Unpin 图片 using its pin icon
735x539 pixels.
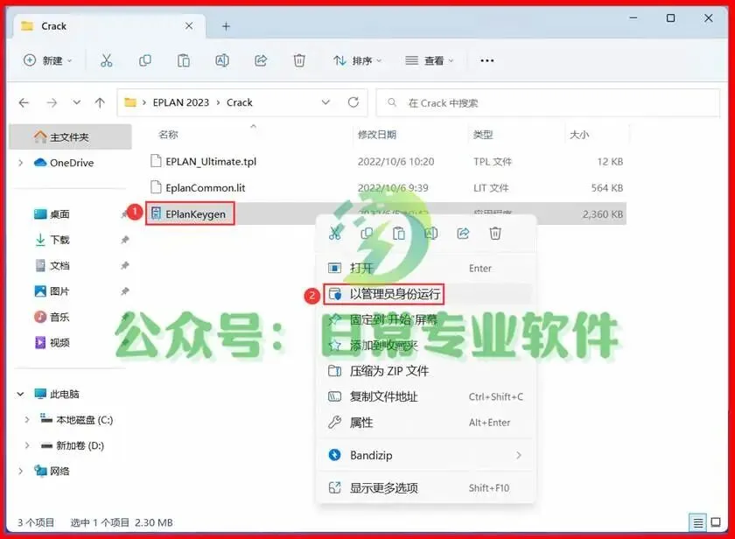(124, 291)
